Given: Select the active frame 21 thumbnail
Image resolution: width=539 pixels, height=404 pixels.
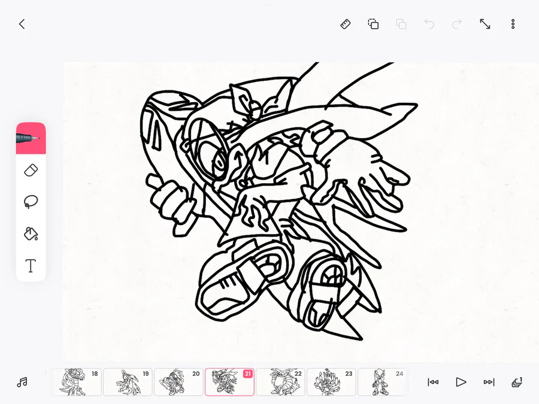Looking at the screenshot, I should pos(229,382).
